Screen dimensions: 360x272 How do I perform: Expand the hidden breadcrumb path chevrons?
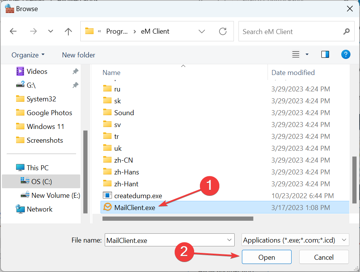tap(99, 31)
